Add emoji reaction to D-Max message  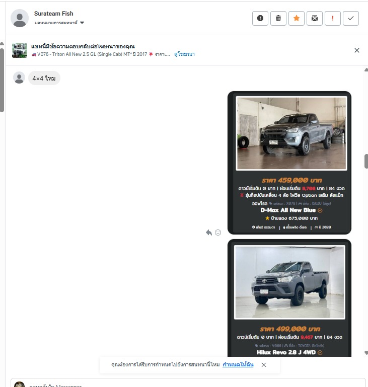(218, 233)
